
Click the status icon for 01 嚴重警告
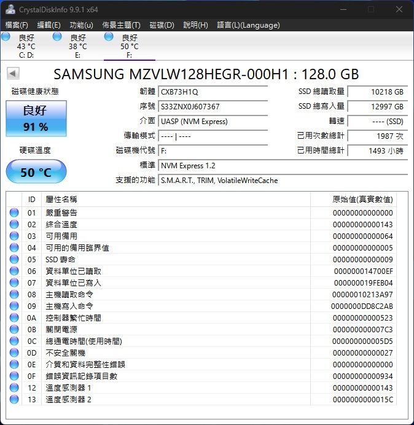[x=14, y=212]
